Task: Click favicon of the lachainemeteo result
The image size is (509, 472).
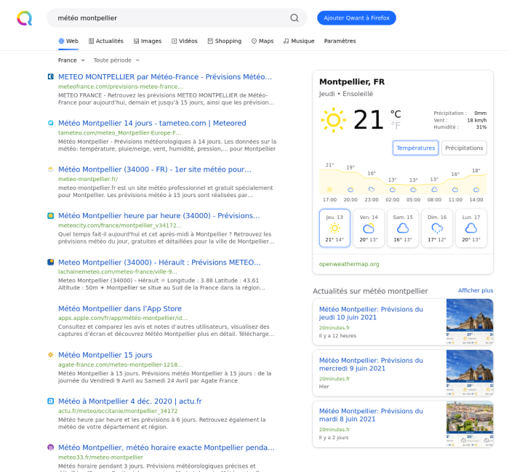Action: coord(51,262)
